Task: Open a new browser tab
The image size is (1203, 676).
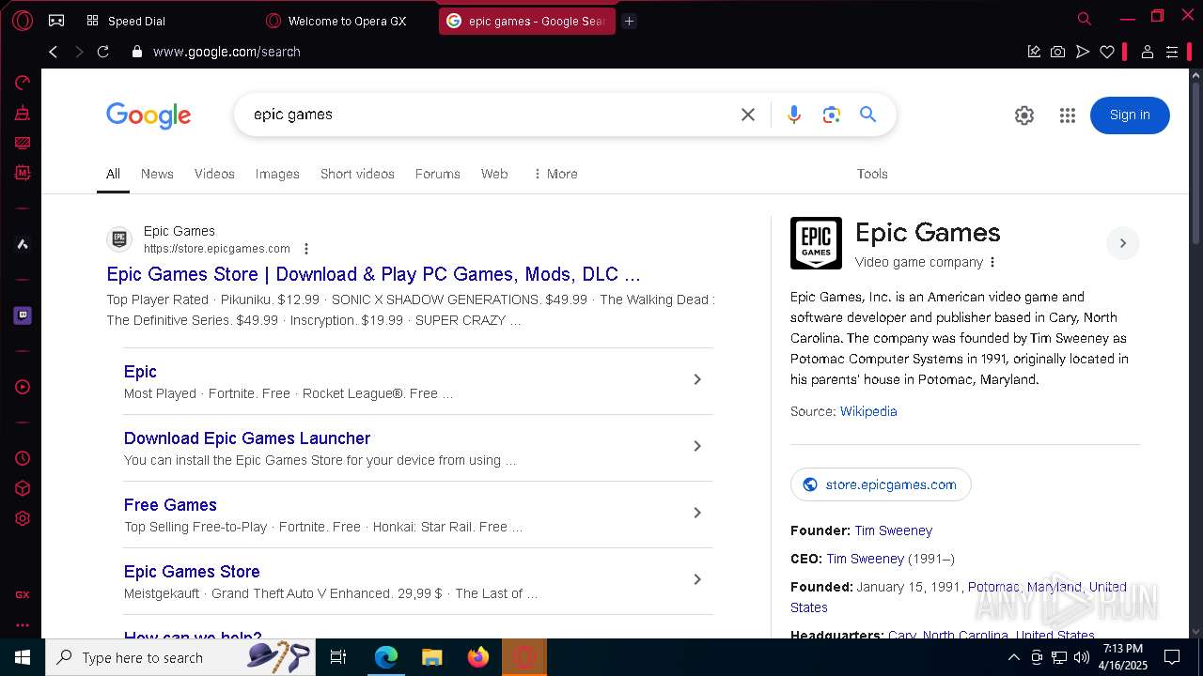Action: pos(630,21)
